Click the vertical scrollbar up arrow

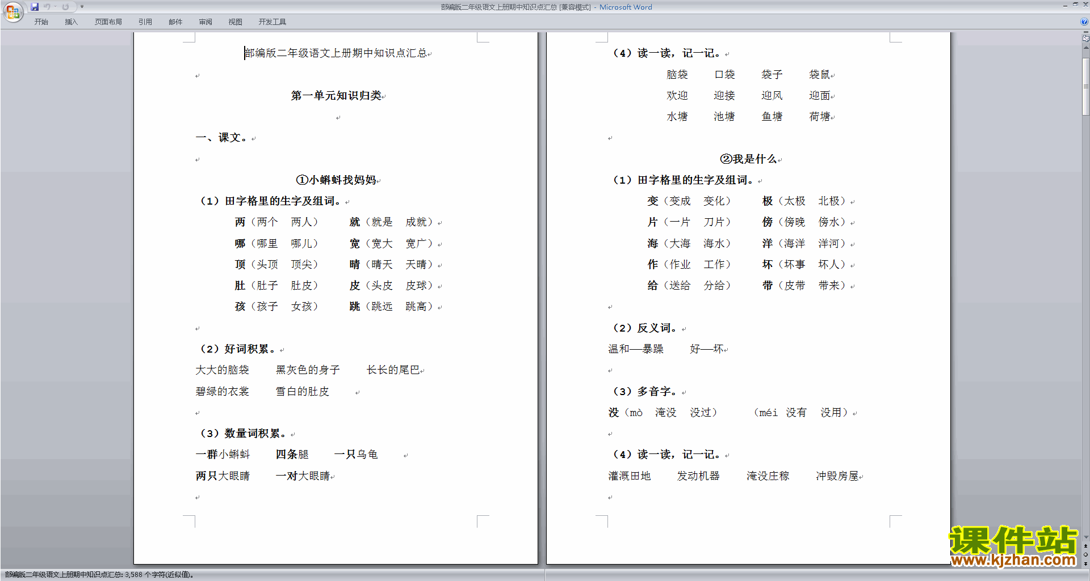pyautogui.click(x=1085, y=48)
